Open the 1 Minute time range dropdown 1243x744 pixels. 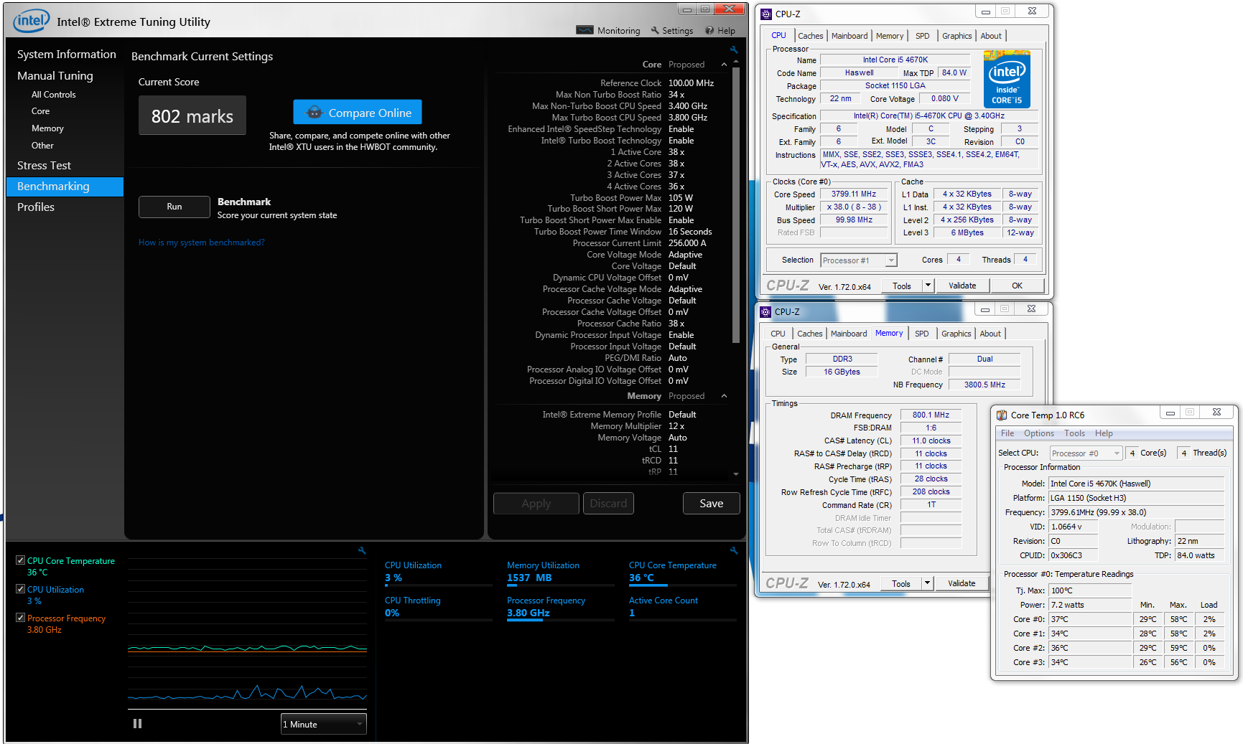click(323, 724)
